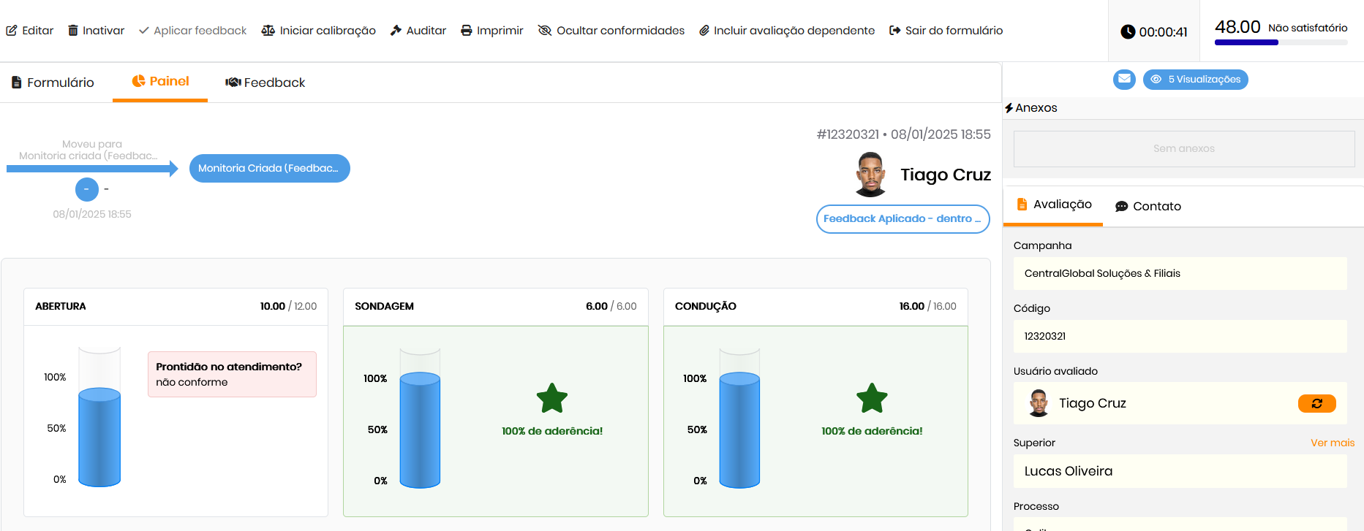The image size is (1364, 531).
Task: Click the 48.00 score progress bar
Action: click(x=1281, y=42)
